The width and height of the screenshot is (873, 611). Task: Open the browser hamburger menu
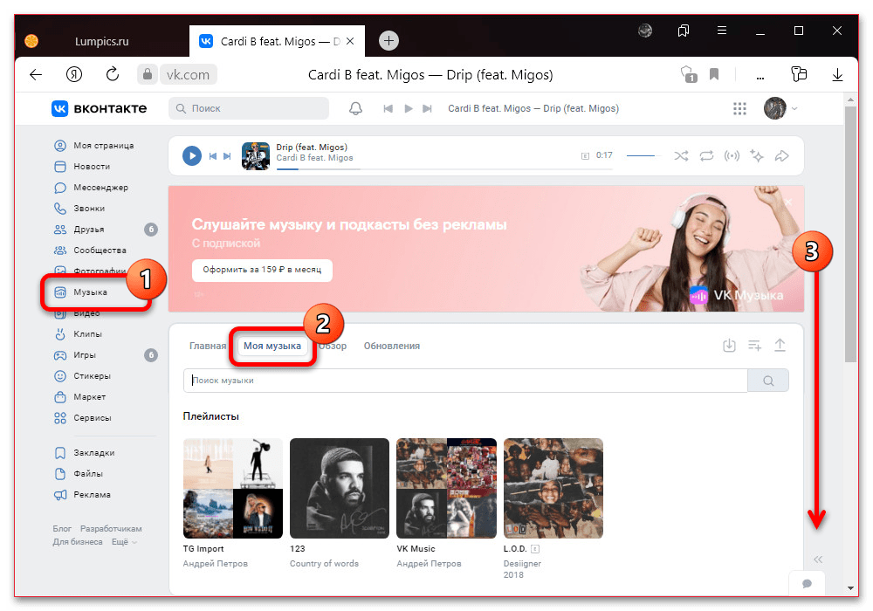(x=722, y=31)
